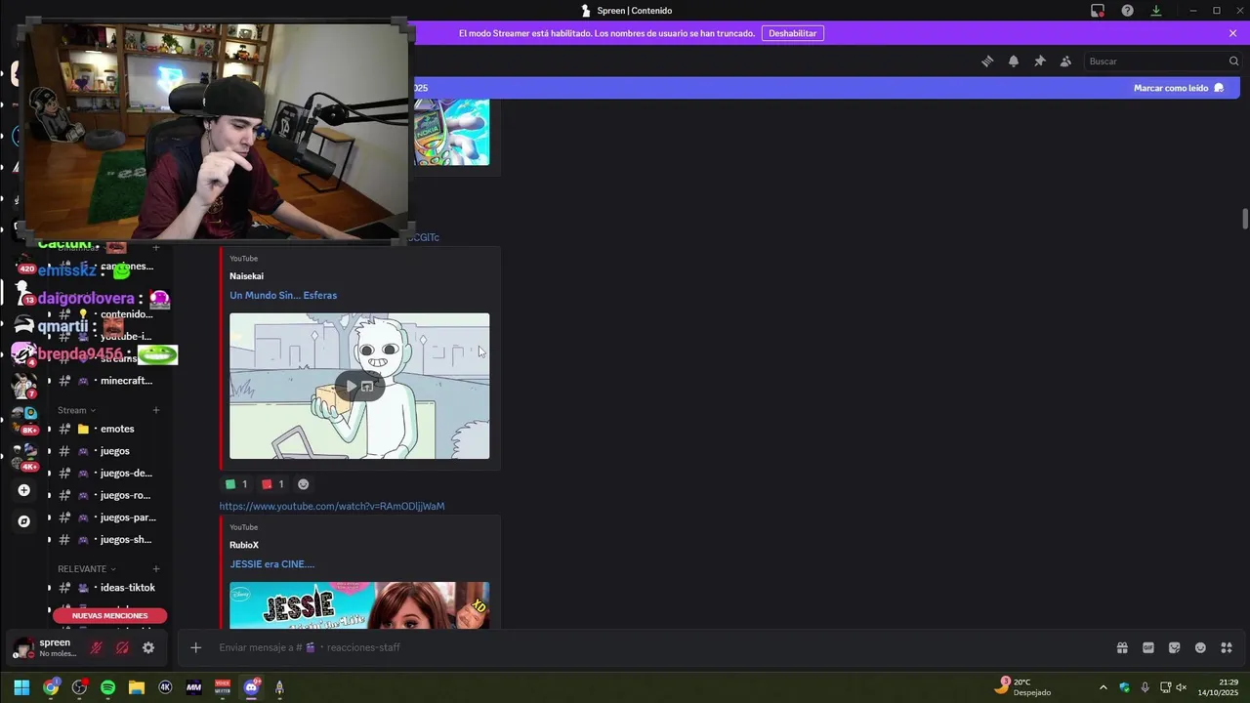This screenshot has width=1250, height=703.
Task: Open user settings gear icon
Action: (x=148, y=647)
